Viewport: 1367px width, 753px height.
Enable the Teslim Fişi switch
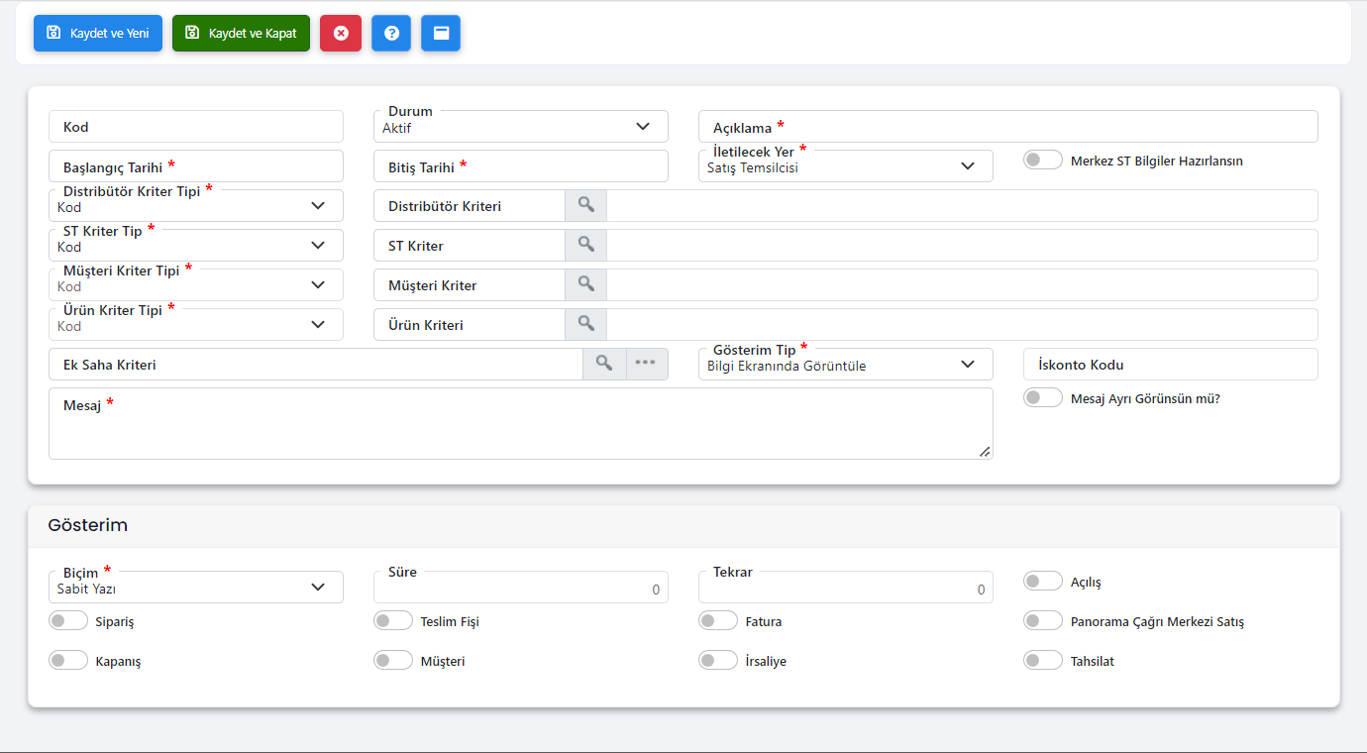393,620
